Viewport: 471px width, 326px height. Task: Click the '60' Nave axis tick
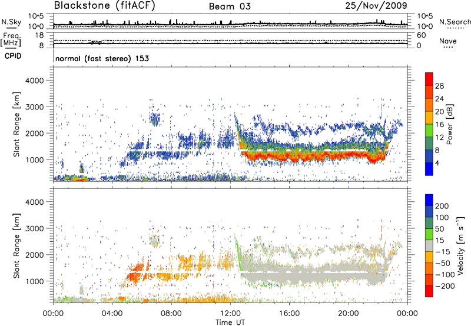421,35
